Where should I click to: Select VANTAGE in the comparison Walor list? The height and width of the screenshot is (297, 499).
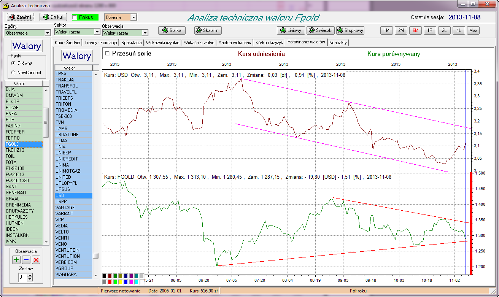coord(73,208)
